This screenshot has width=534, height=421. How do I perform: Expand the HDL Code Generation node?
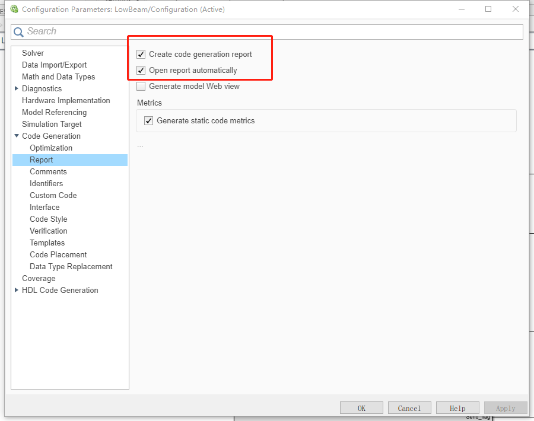(x=17, y=290)
